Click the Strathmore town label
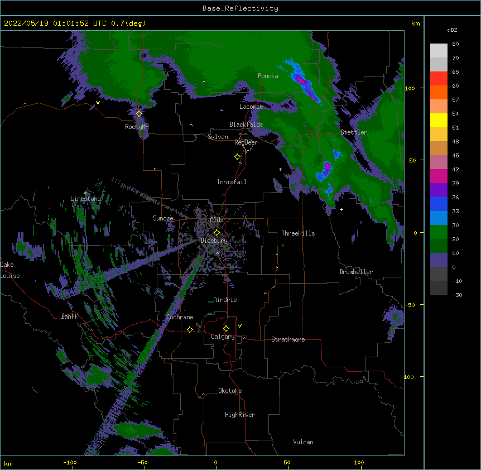 (x=288, y=339)
